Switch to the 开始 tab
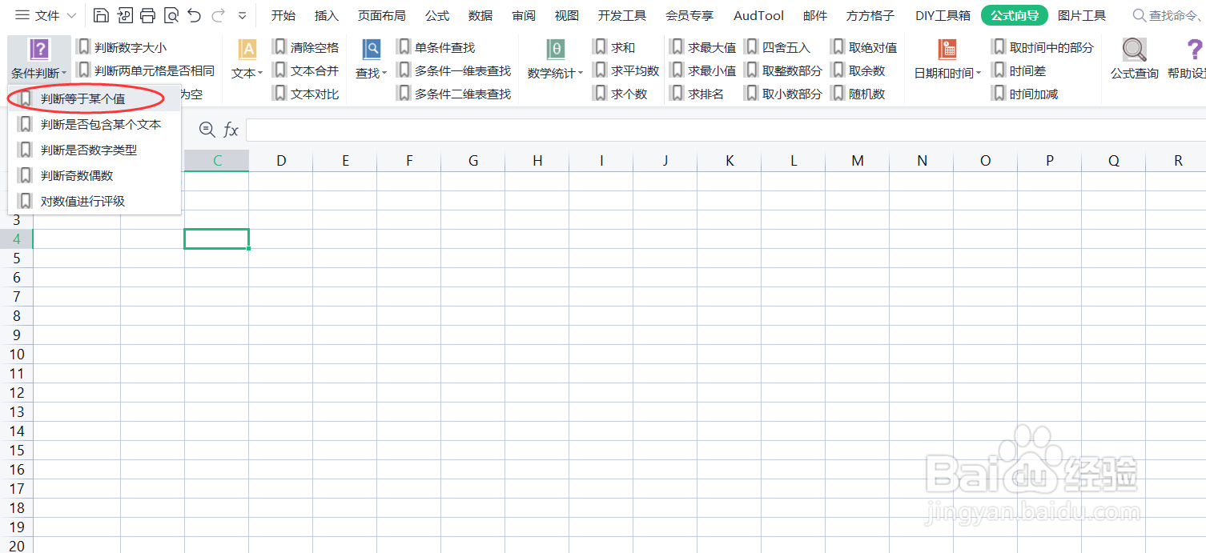 coord(283,15)
